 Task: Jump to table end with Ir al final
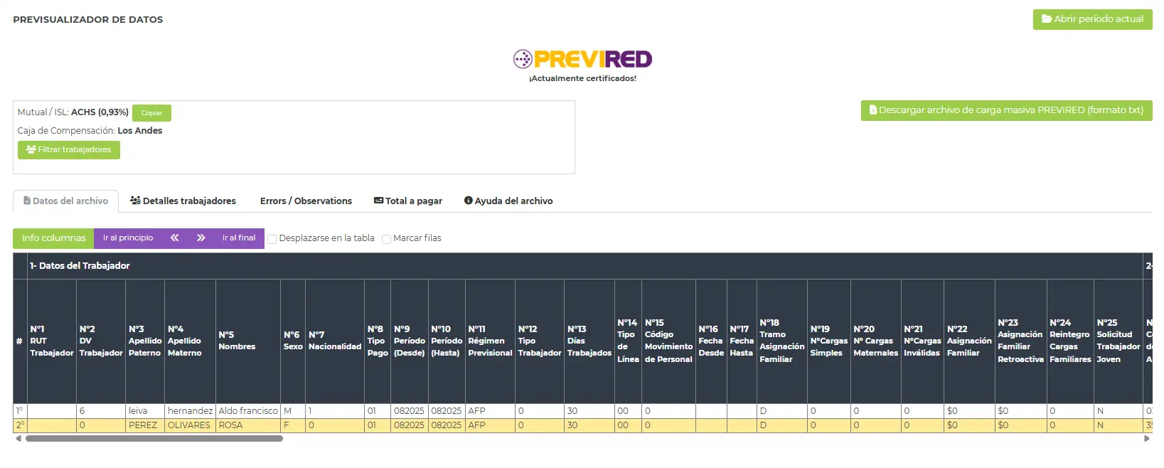pos(238,238)
